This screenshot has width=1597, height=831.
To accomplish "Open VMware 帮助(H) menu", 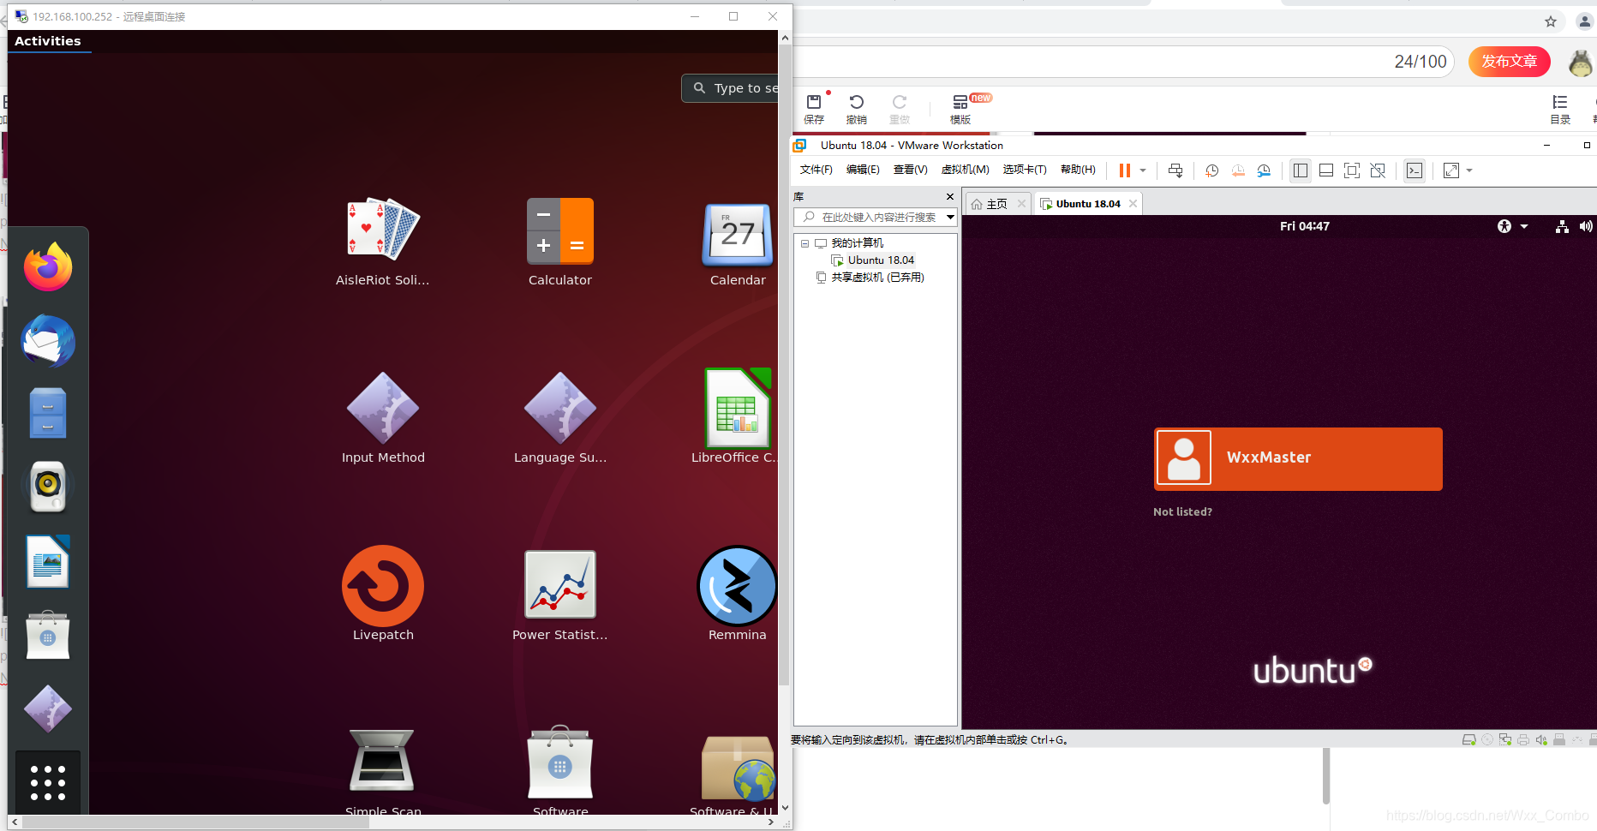I will pyautogui.click(x=1078, y=170).
